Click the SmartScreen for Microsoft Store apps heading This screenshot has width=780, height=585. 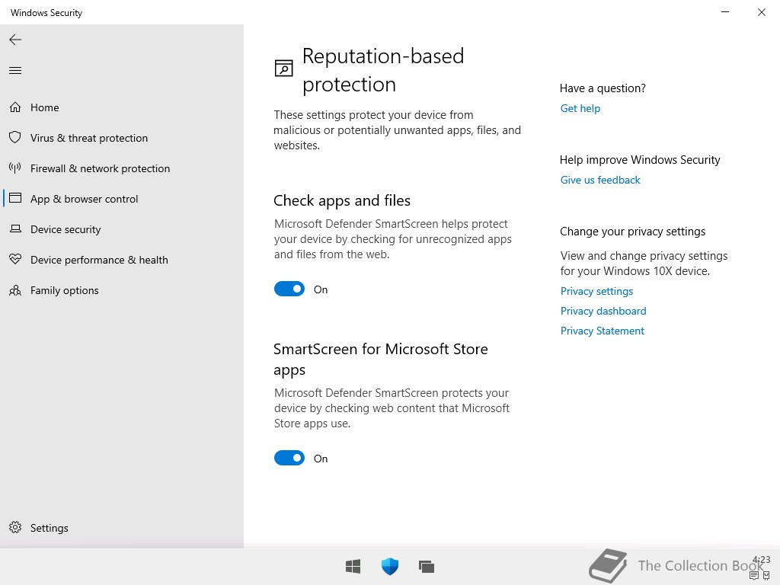point(381,360)
